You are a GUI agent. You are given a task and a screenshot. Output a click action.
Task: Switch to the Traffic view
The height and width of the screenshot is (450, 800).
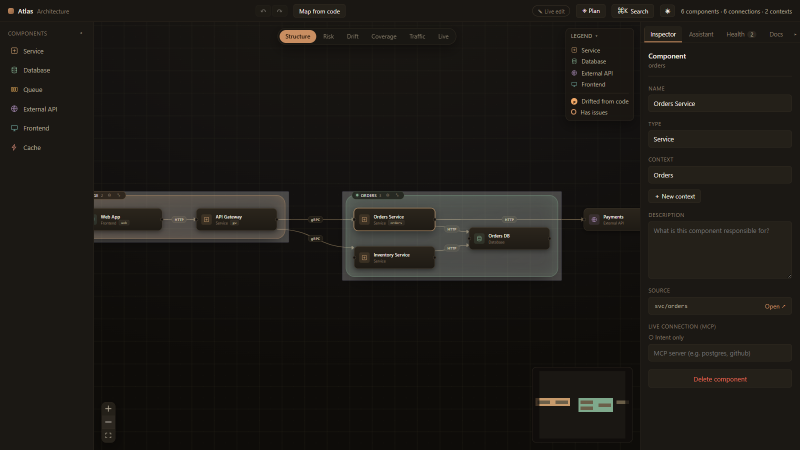tap(417, 36)
